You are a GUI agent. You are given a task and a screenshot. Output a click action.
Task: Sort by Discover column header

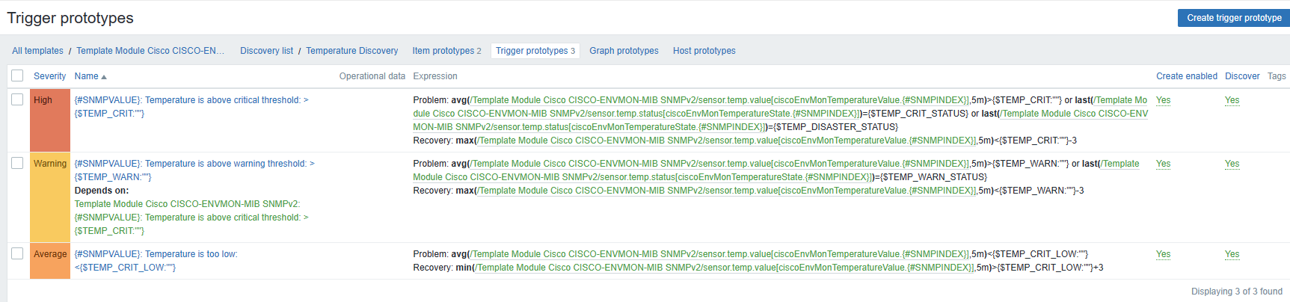tap(1242, 76)
